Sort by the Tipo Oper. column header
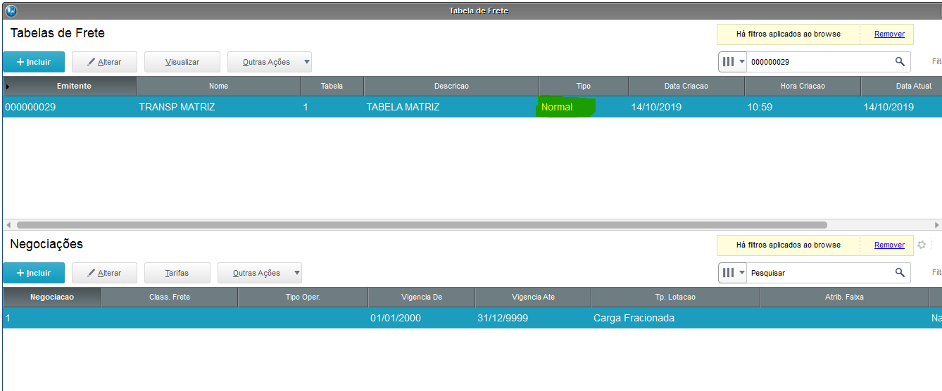942x391 pixels. pyautogui.click(x=303, y=297)
